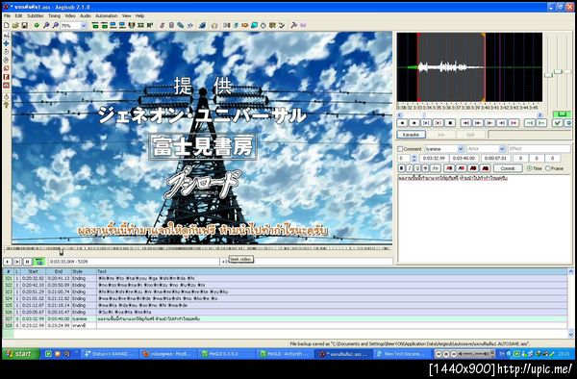Open the File menu
577x379 pixels.
(7, 16)
